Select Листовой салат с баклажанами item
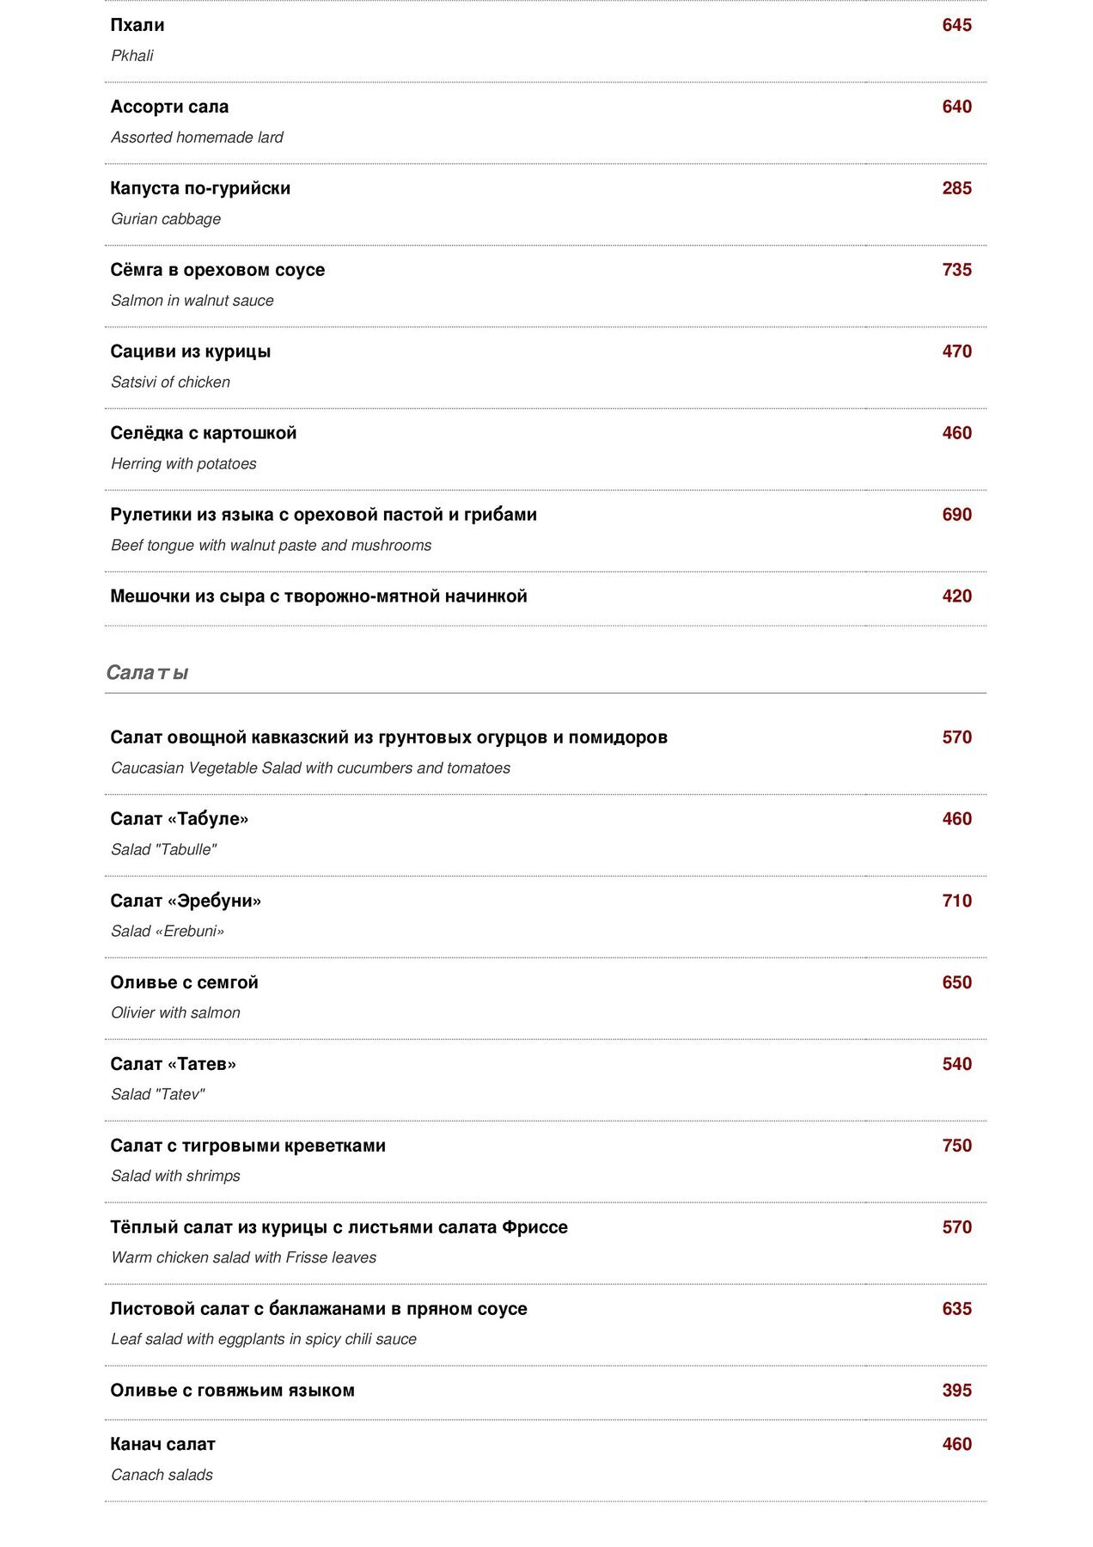 [x=319, y=1310]
